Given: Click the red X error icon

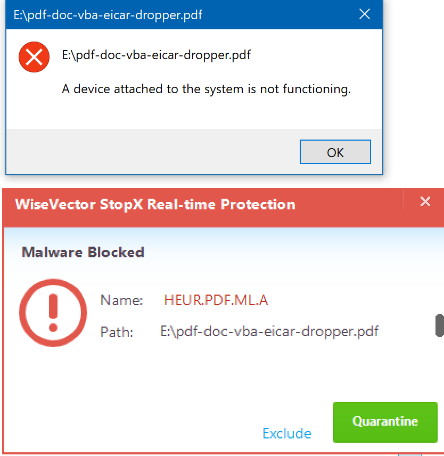Looking at the screenshot, I should [34, 56].
